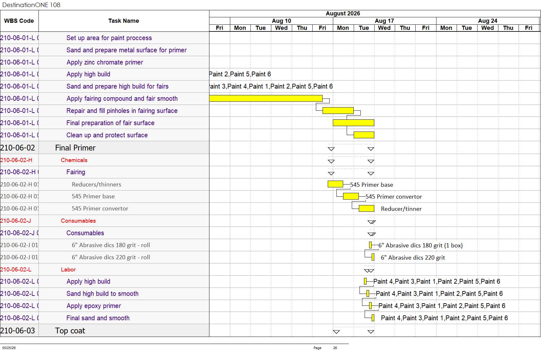541x352 pixels.
Task: Select the Clean up and protect surface bar
Action: (364, 135)
